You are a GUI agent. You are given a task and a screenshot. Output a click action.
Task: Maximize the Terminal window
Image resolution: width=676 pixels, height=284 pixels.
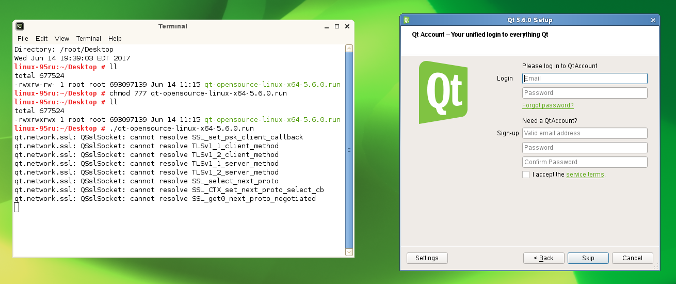point(337,26)
